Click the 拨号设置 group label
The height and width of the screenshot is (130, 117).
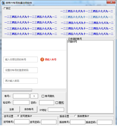8,116
